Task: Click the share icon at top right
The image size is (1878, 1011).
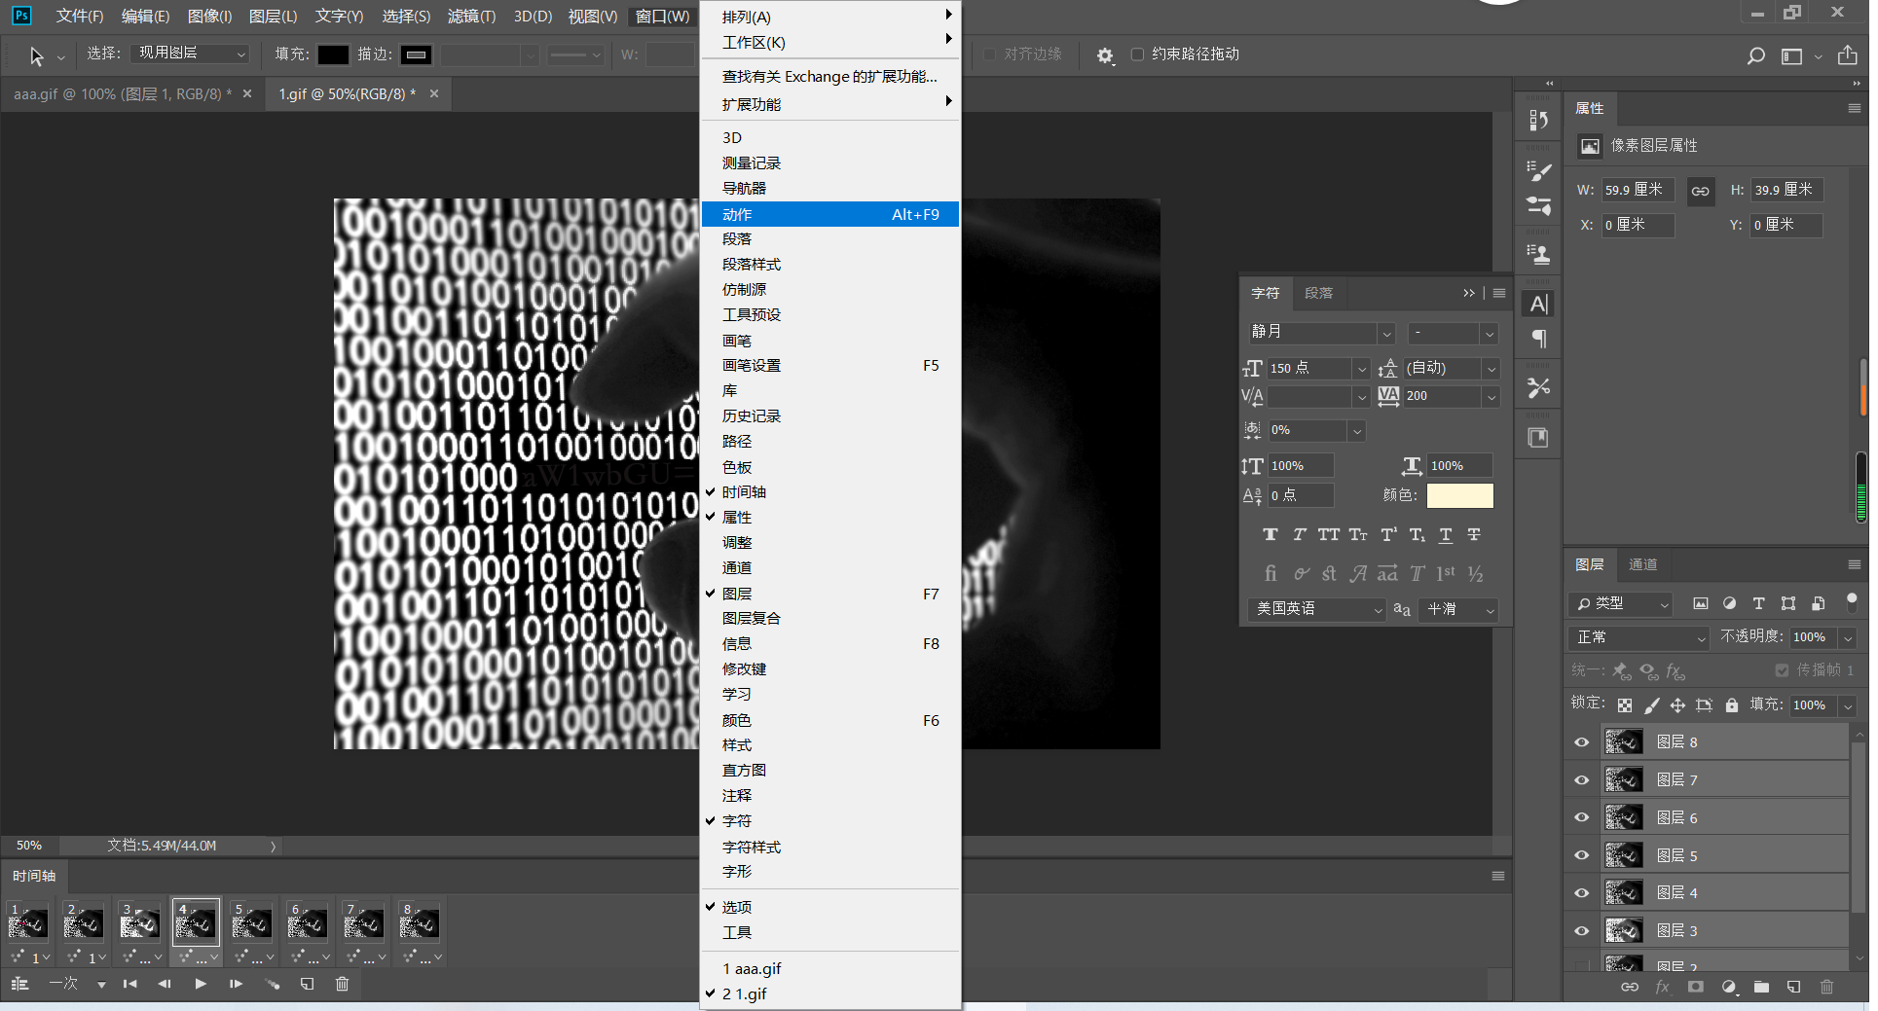Action: pyautogui.click(x=1847, y=55)
